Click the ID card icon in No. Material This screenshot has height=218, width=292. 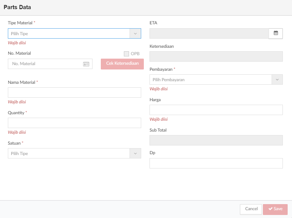pyautogui.click(x=86, y=64)
